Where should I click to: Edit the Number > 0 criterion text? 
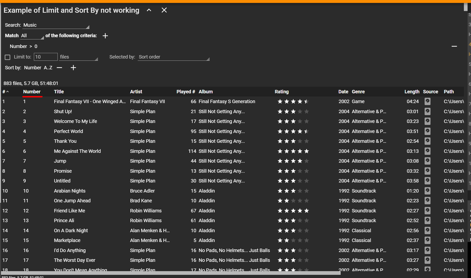pyautogui.click(x=24, y=46)
